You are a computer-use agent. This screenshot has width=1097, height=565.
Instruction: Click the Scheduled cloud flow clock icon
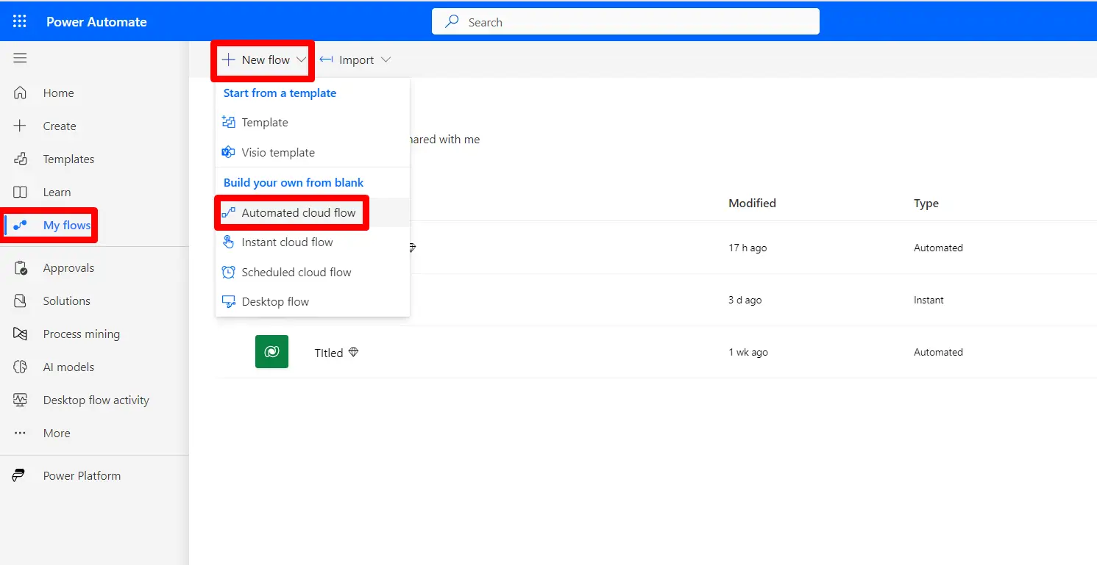click(x=229, y=272)
